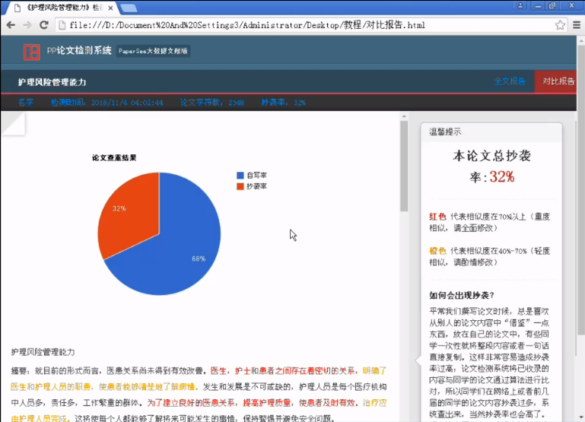Click the red PP论文检测系统 logo icon

(32, 52)
